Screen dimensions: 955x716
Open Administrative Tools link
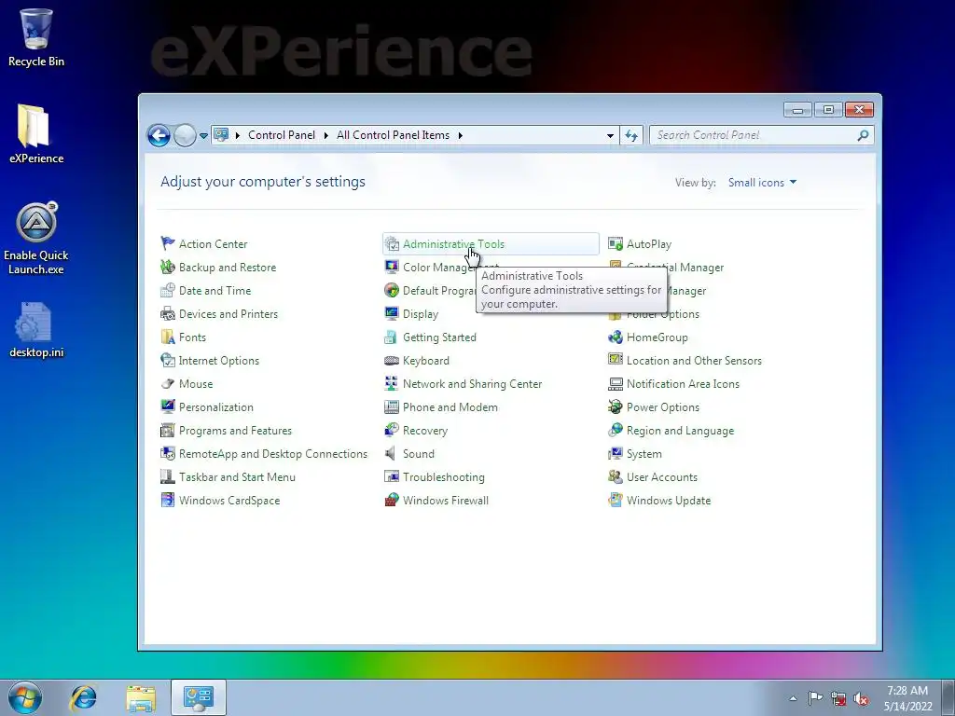click(454, 243)
